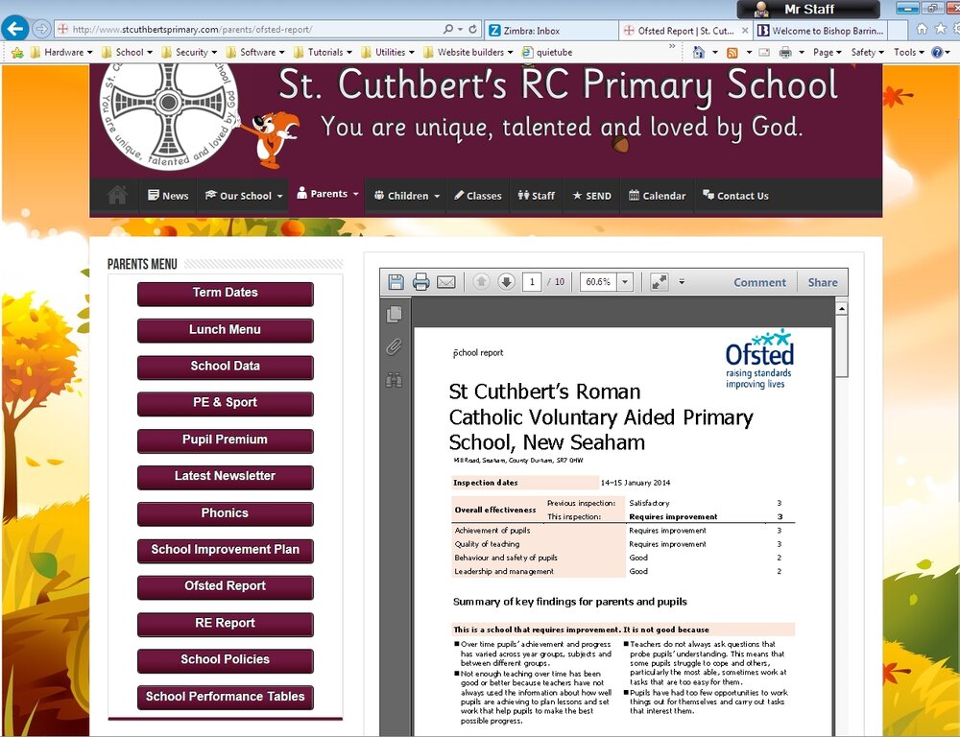960x737 pixels.
Task: Click the site home icon in navigation bar
Action: (x=117, y=195)
